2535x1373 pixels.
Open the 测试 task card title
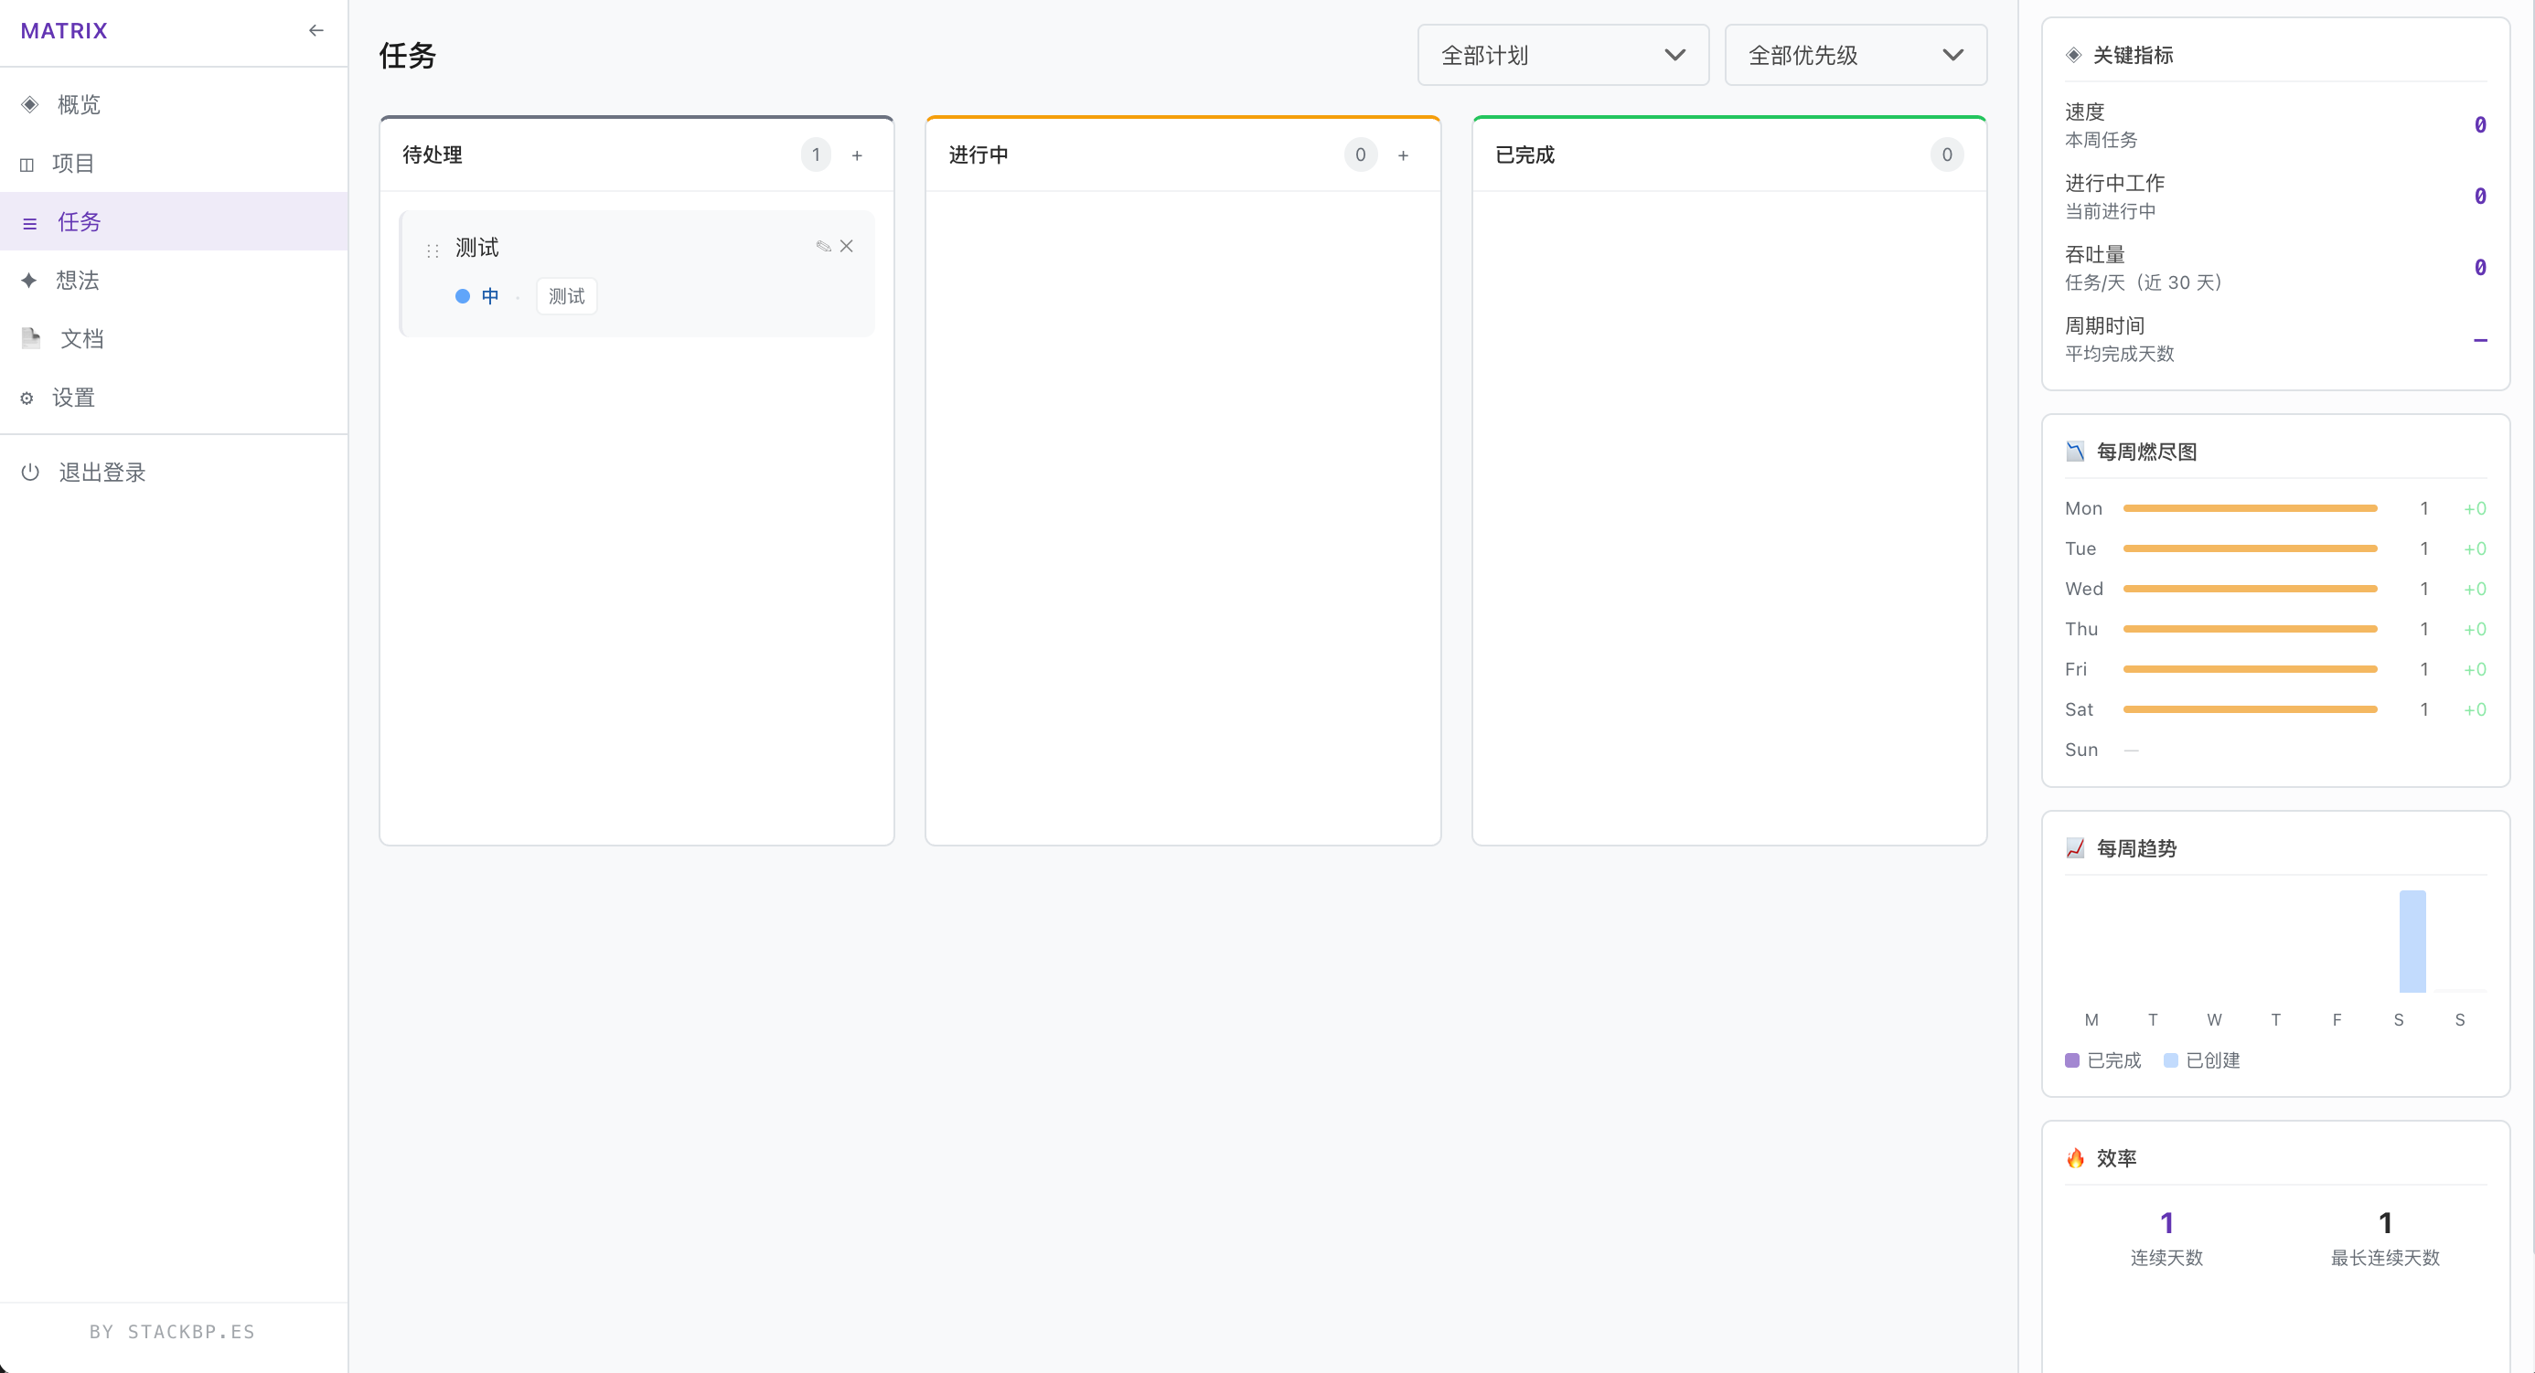point(477,247)
